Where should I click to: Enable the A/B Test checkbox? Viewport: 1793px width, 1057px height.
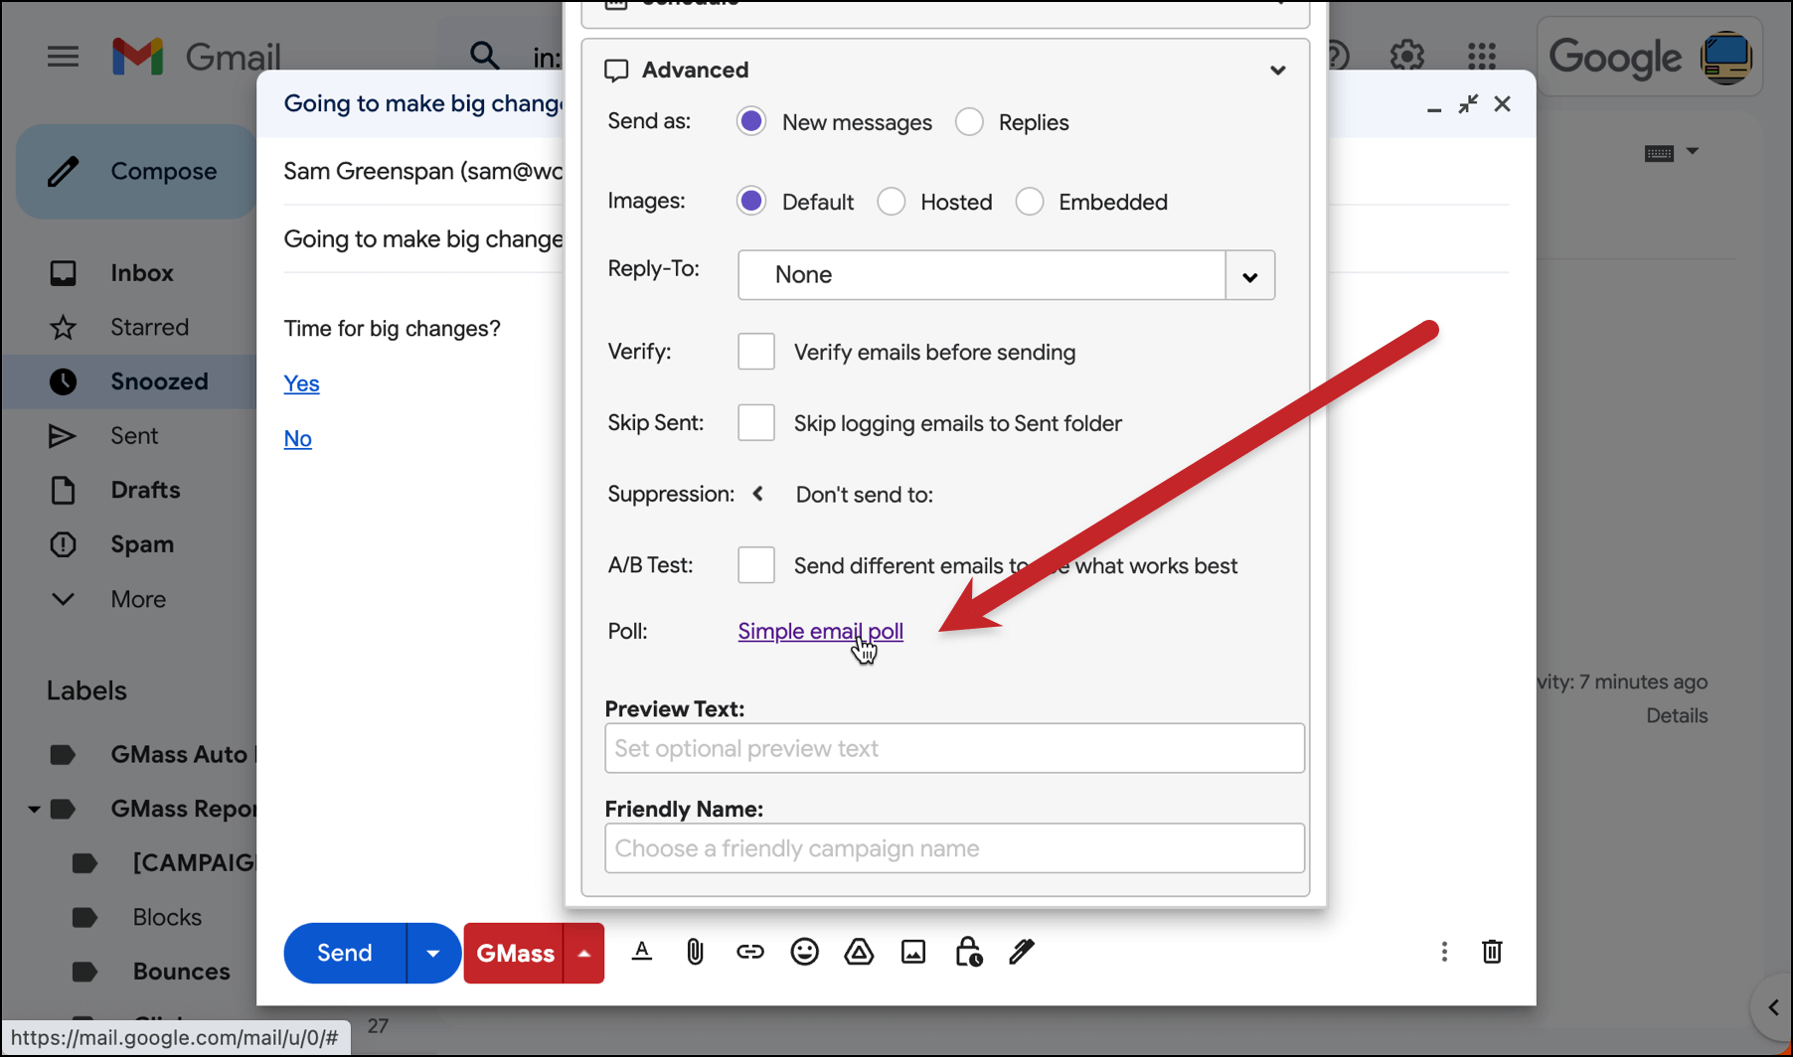click(x=756, y=565)
